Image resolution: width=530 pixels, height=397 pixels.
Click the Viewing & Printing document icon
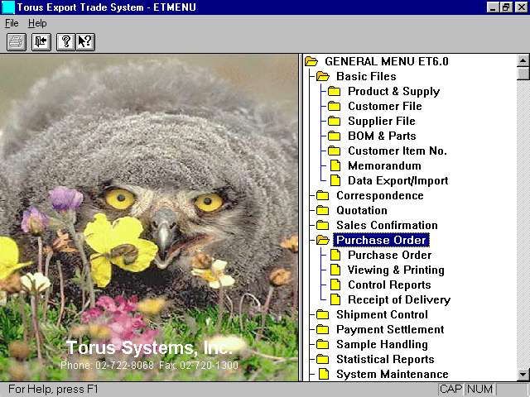pos(335,270)
